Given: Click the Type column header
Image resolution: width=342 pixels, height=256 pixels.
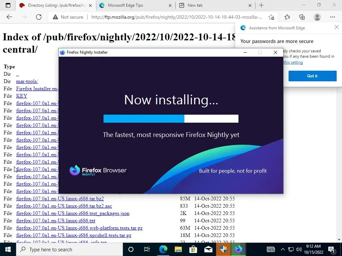Looking at the screenshot, I should (9, 67).
